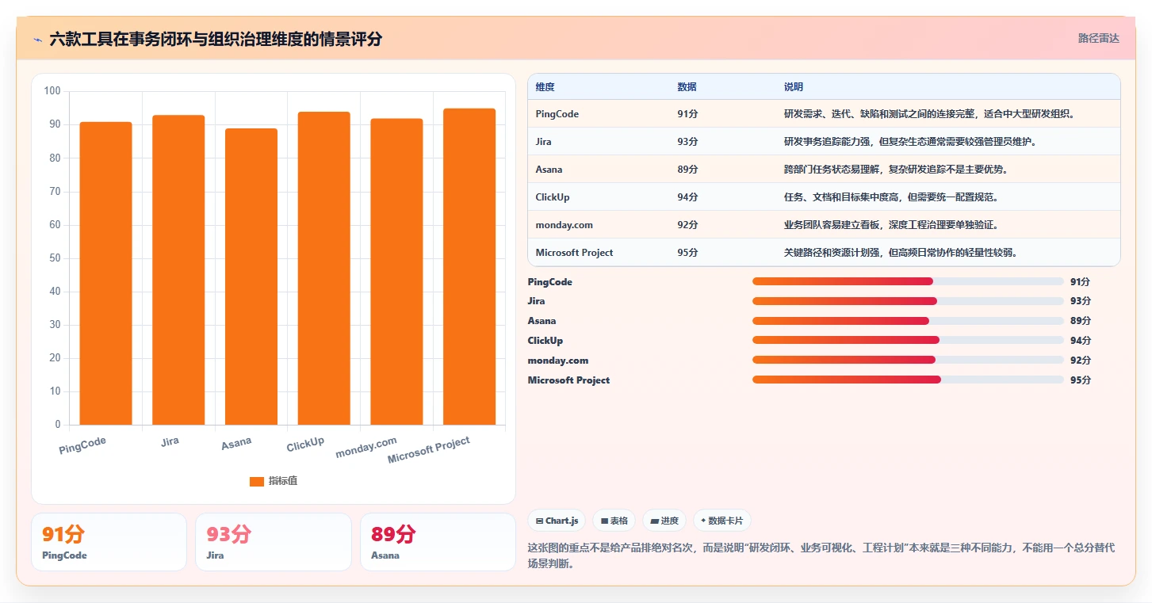Toggle the 指标值 legend item
This screenshot has width=1152, height=603.
274,481
